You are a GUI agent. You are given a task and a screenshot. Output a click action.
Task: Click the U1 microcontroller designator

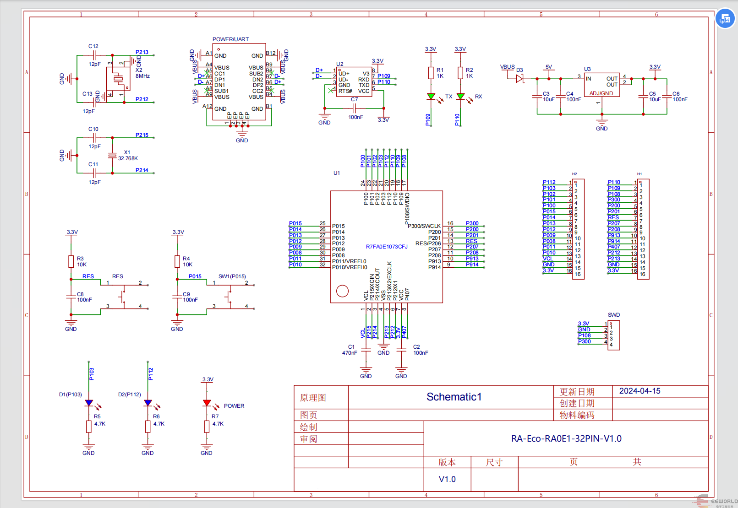pos(337,173)
